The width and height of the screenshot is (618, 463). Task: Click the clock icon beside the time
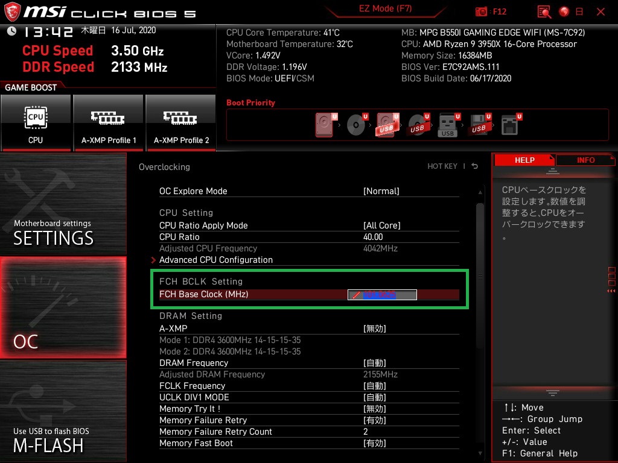[x=12, y=31]
